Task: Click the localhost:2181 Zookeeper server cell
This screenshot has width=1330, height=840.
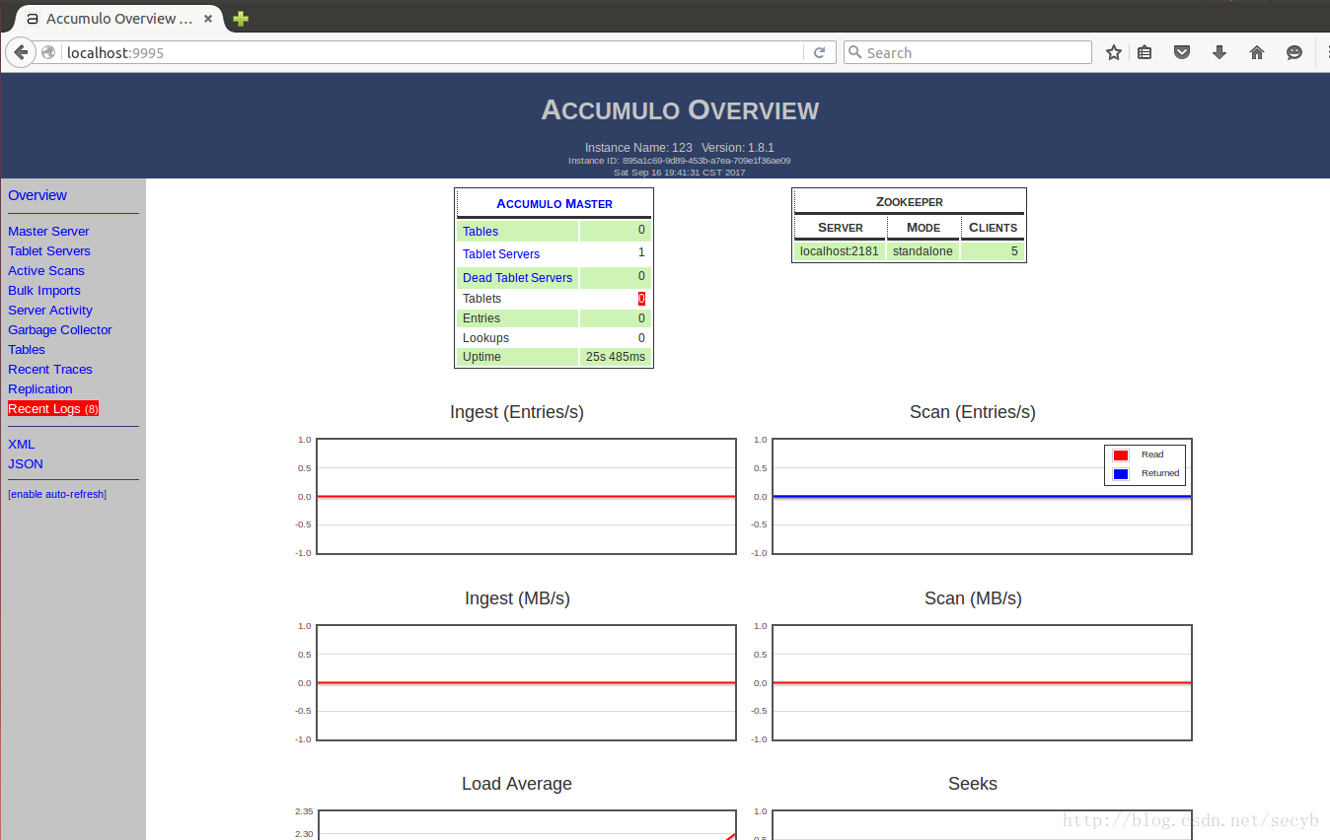Action: 840,251
